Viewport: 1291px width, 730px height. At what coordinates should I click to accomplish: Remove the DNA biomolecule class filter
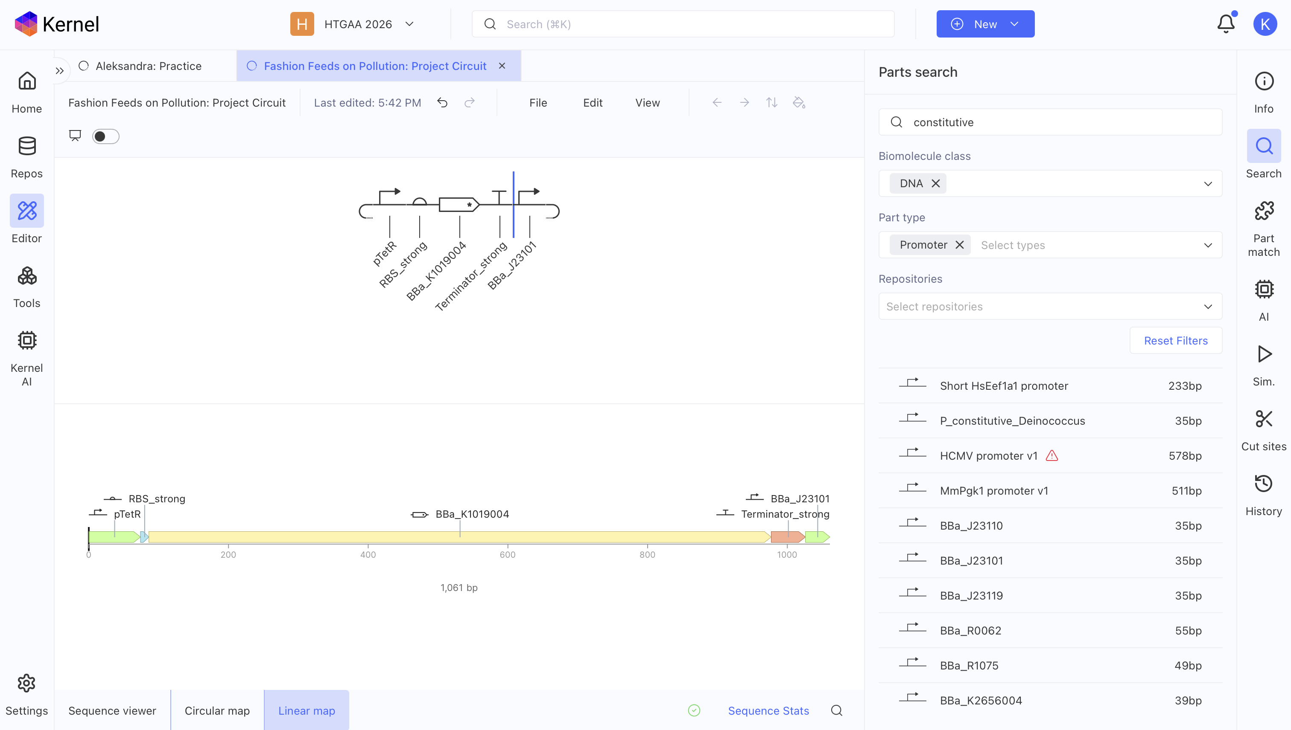click(x=935, y=183)
